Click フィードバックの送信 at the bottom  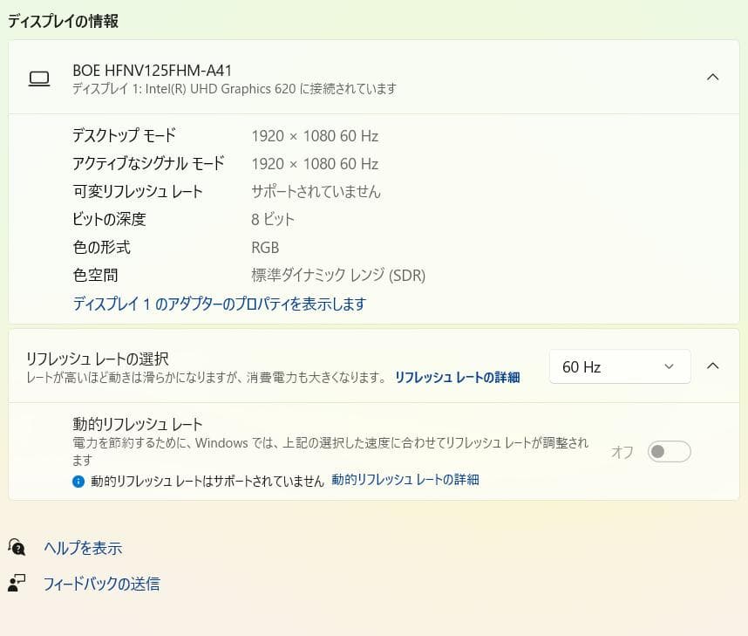click(101, 584)
